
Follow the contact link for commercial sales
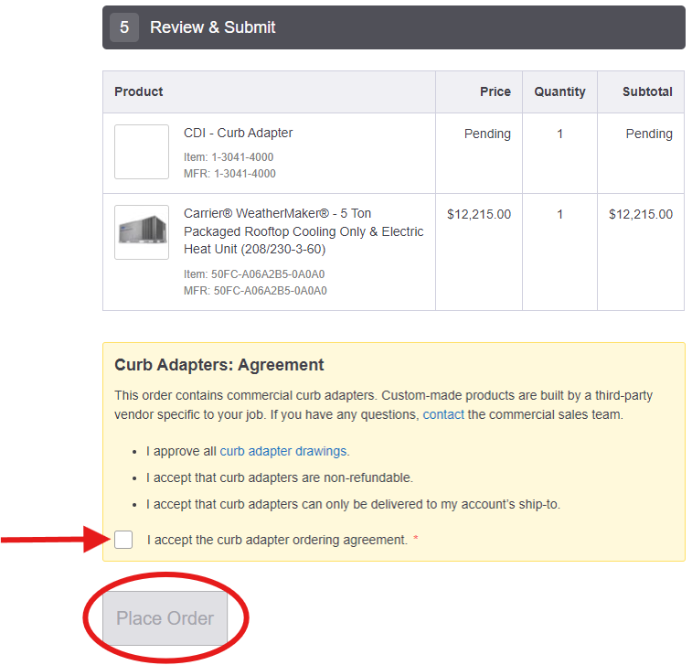point(443,414)
